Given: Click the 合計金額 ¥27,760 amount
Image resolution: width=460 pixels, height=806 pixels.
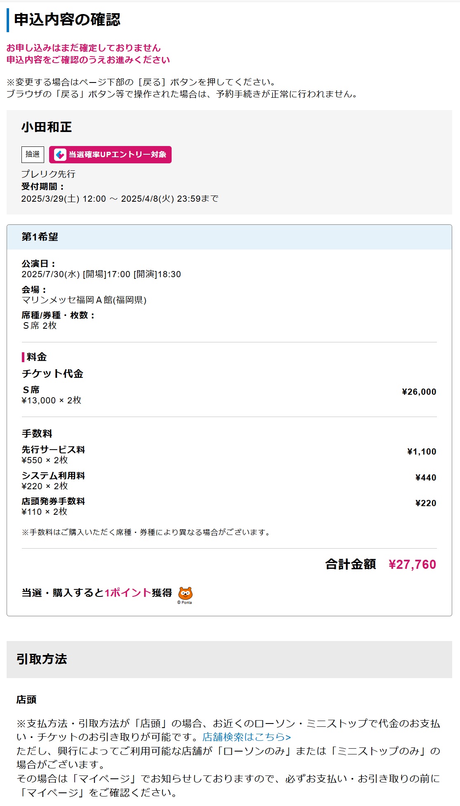Looking at the screenshot, I should 412,564.
